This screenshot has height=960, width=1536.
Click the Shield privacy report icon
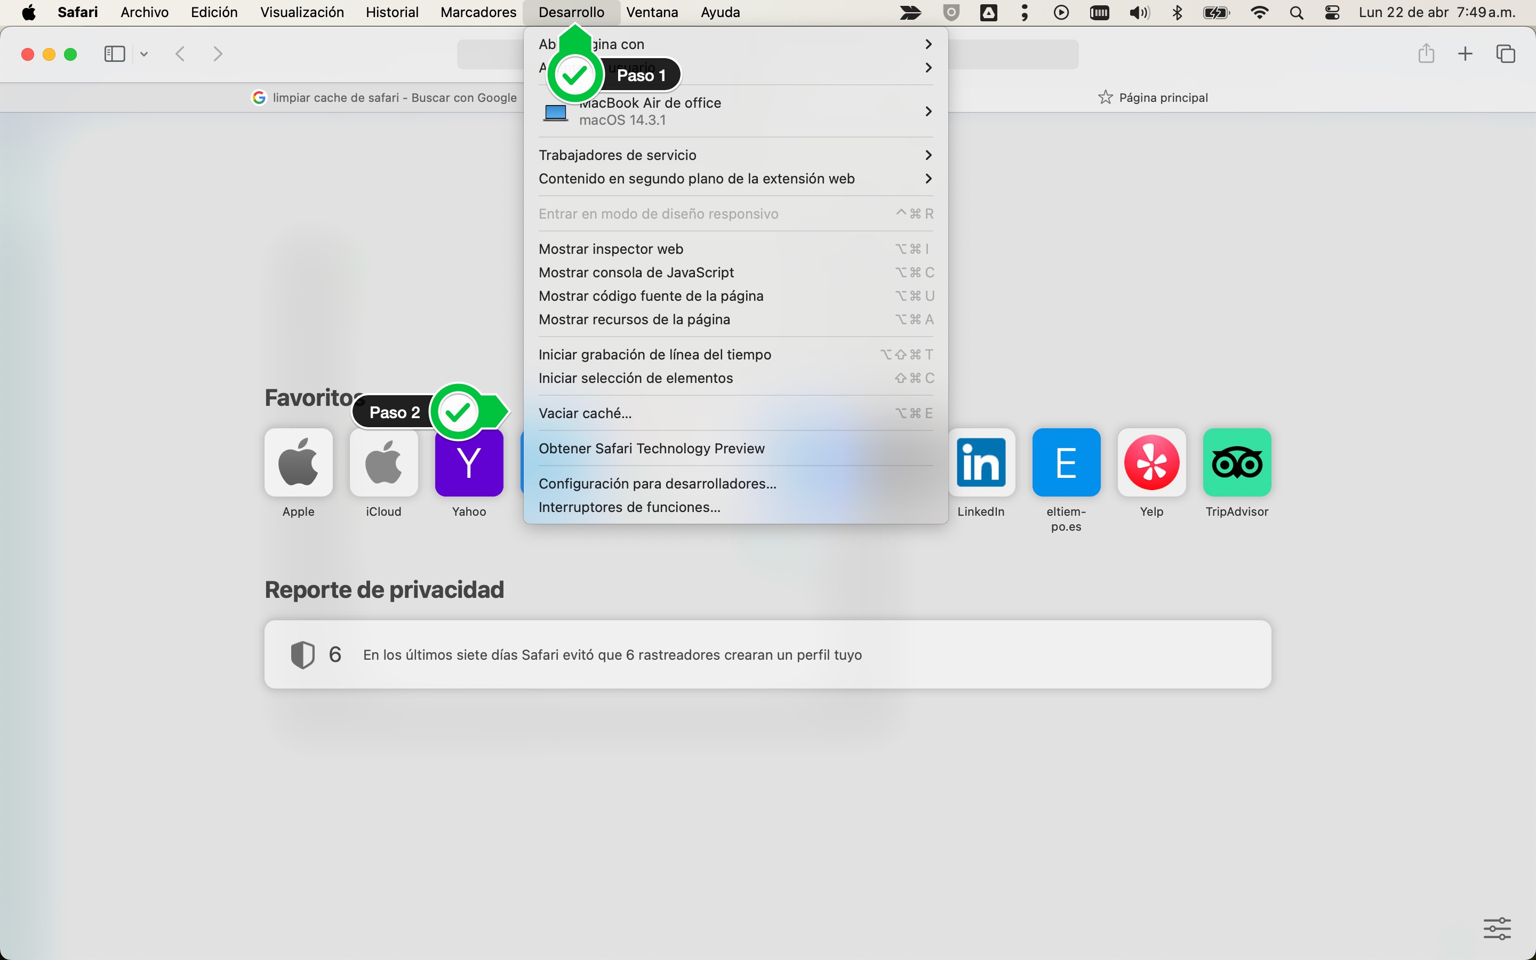click(303, 655)
